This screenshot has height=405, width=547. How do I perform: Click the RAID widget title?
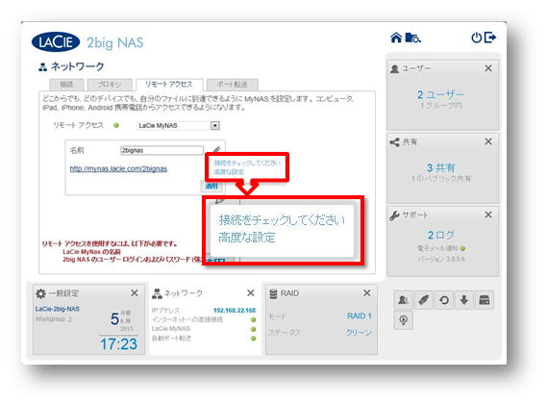point(290,293)
